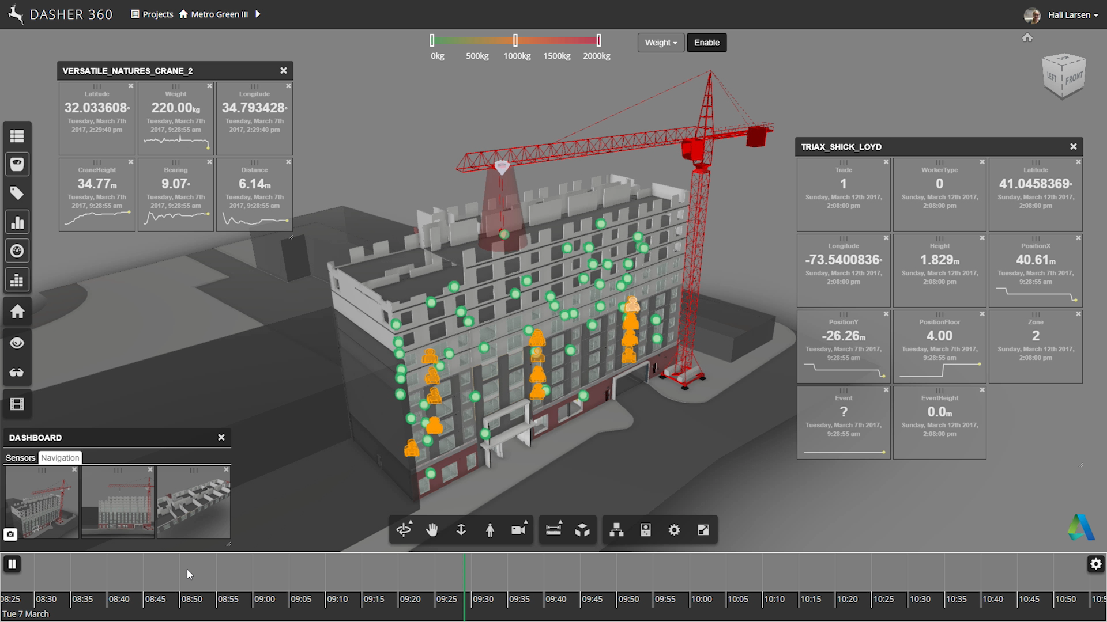The width and height of the screenshot is (1107, 622).
Task: Select the section cut tool
Action: pyautogui.click(x=582, y=529)
